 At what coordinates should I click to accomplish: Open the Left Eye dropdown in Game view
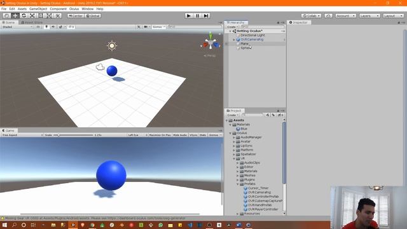tap(137, 135)
